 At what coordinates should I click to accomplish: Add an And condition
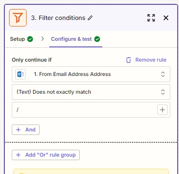coord(26,130)
